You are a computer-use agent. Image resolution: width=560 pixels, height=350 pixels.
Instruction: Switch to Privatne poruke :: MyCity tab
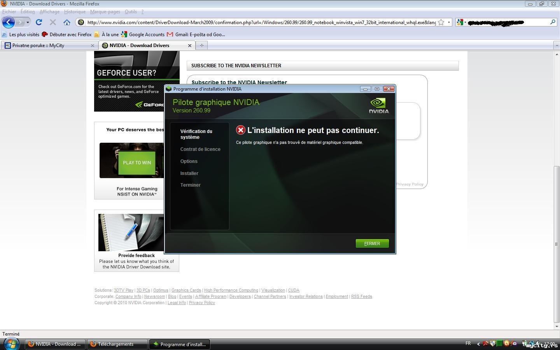pos(49,45)
